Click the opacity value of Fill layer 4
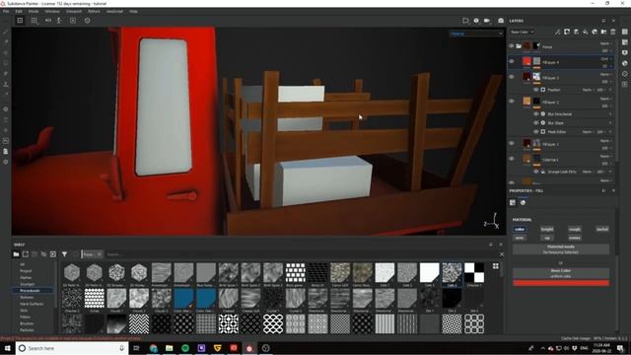The width and height of the screenshot is (631, 355). click(x=604, y=66)
